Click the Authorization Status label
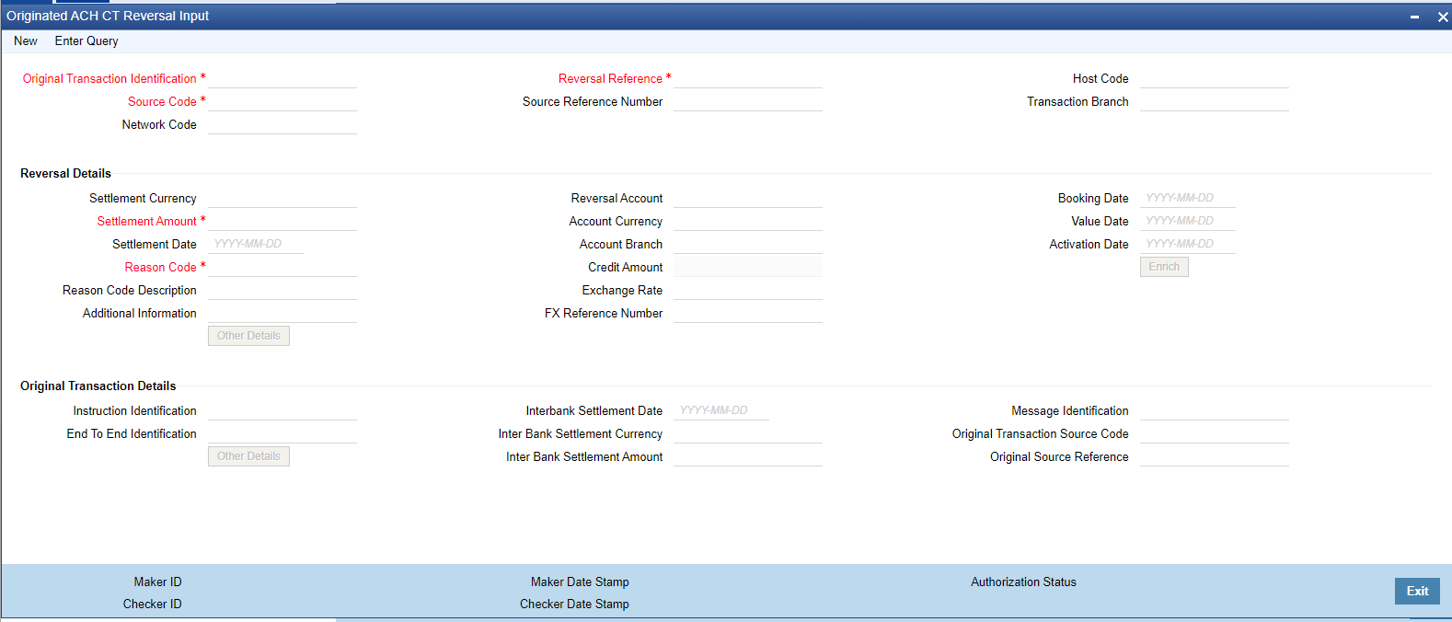Screen dimensions: 1452x622 (x=1023, y=582)
